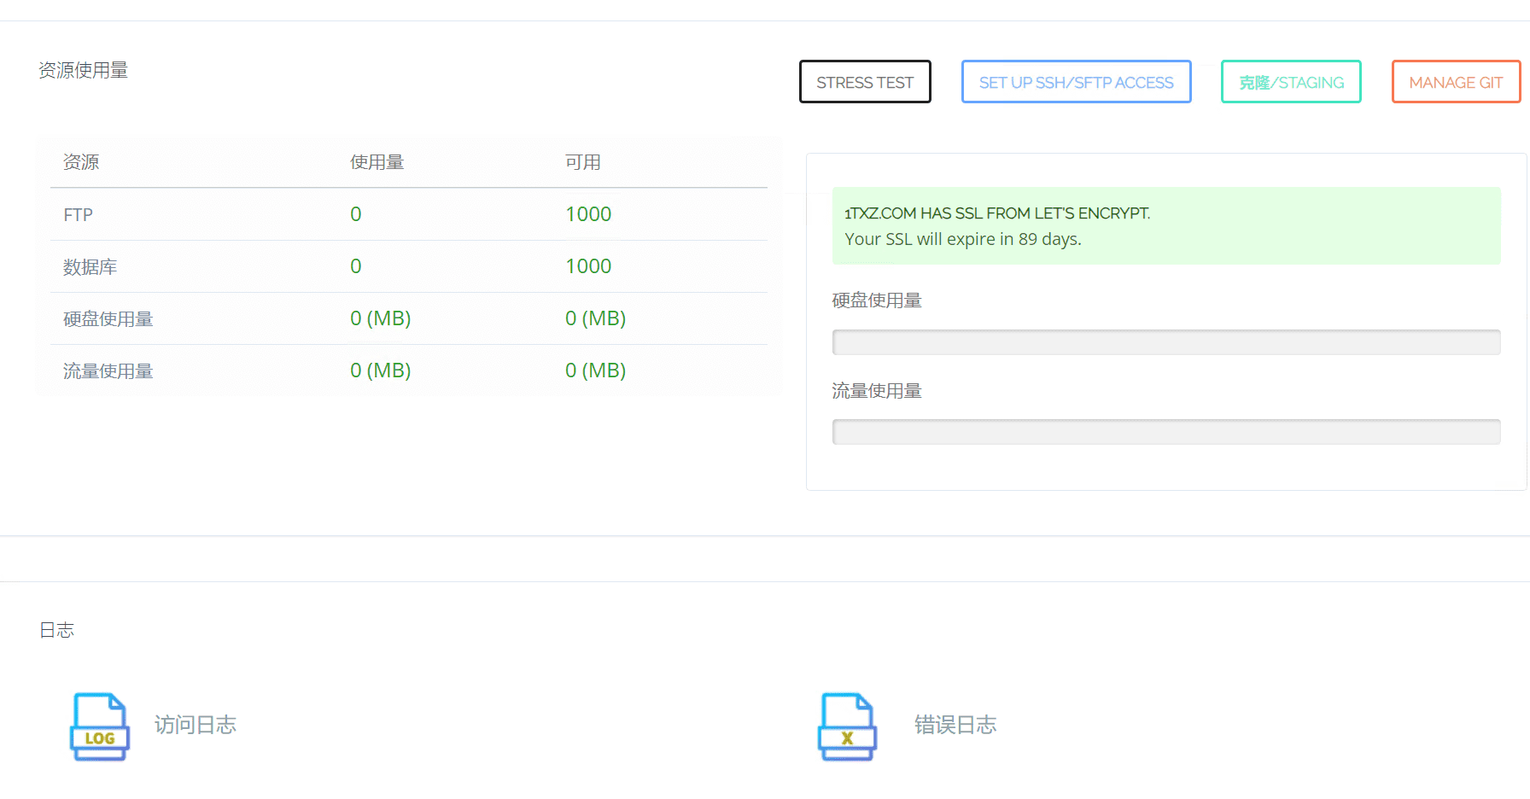This screenshot has height=799, width=1530.
Task: Click the 使用量 column header
Action: [377, 162]
